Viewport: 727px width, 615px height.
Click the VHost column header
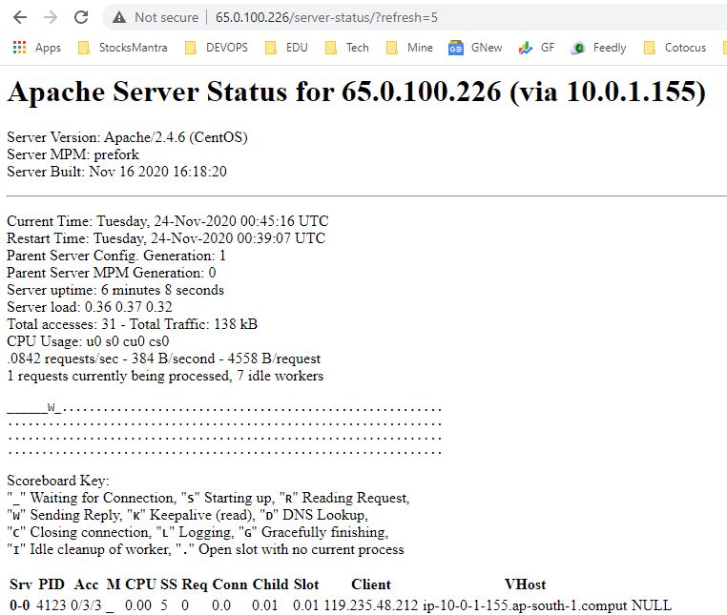click(525, 584)
